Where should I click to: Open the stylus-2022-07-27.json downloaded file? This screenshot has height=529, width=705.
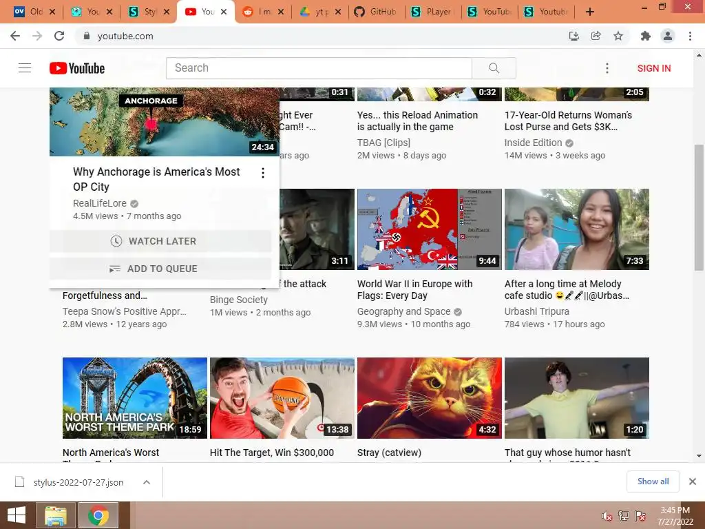tap(78, 482)
